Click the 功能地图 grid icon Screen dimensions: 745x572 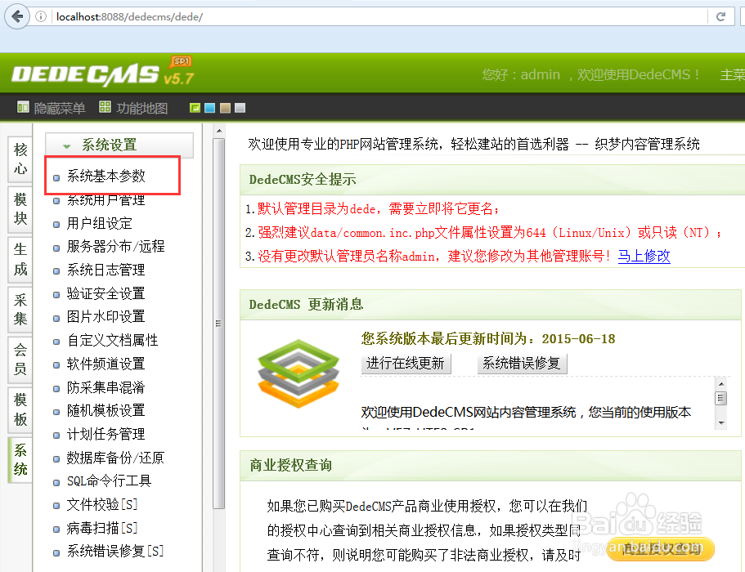coord(105,107)
